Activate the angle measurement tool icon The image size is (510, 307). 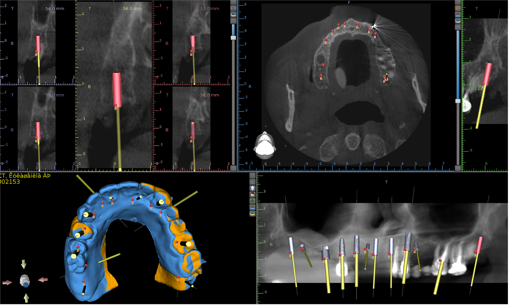coord(253,182)
